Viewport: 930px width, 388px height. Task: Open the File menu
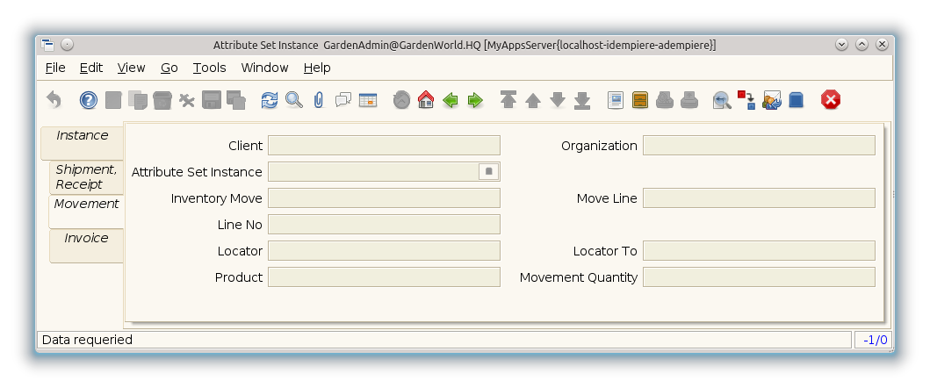[x=55, y=68]
